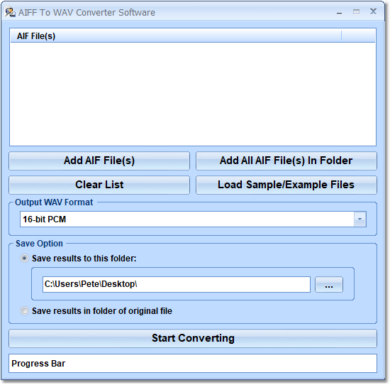The image size is (390, 385).
Task: Click the output folder path field
Action: (177, 284)
